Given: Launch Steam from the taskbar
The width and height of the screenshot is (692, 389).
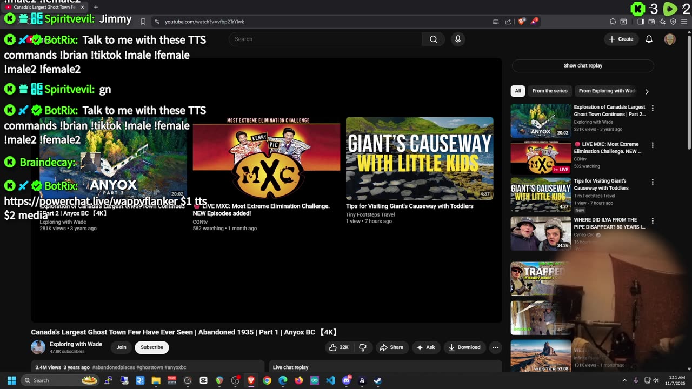Looking at the screenshot, I should pos(377,380).
